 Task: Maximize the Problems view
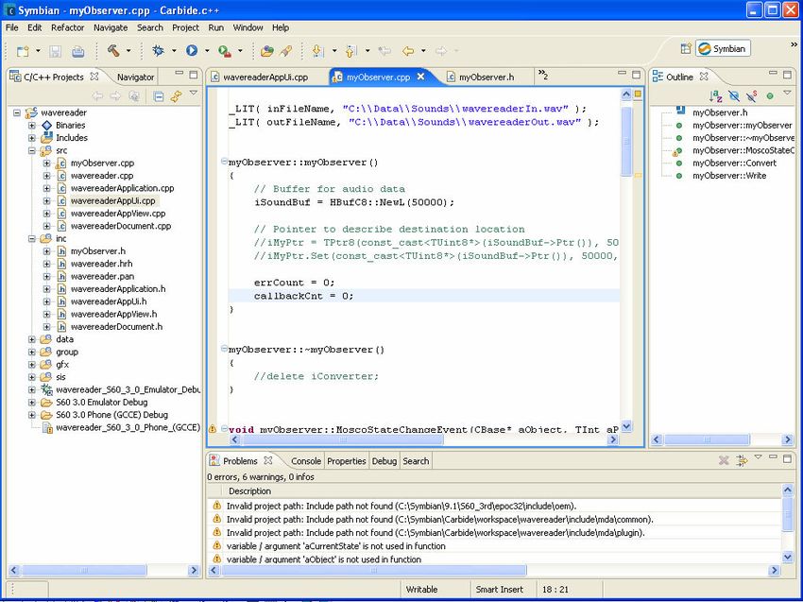pos(788,458)
